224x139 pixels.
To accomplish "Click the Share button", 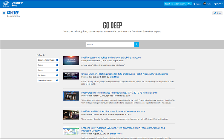I will pyautogui.click(x=217, y=13).
